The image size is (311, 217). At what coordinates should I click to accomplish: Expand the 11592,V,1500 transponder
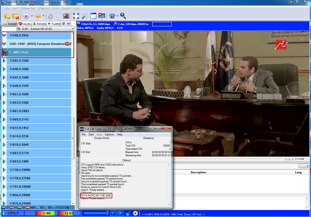pyautogui.click(x=4, y=61)
